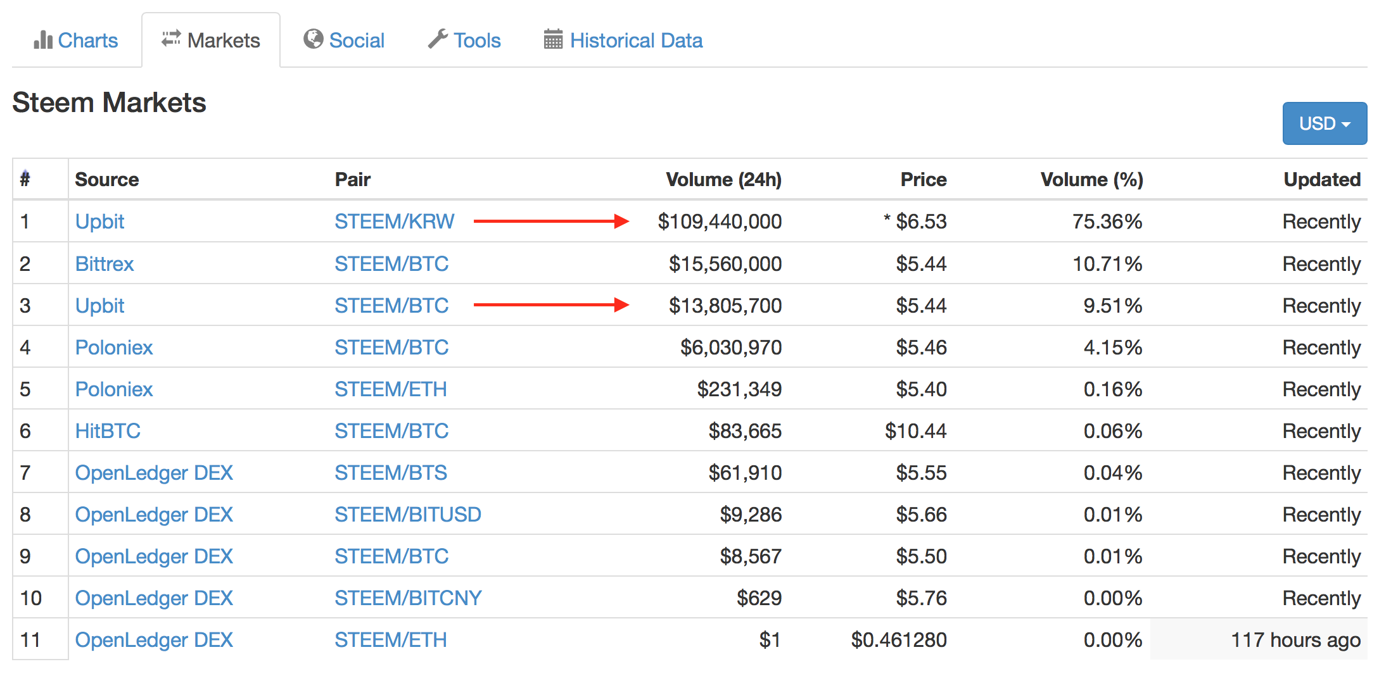This screenshot has height=683, width=1398.
Task: Click the $5.76 price cell
Action: pos(922,598)
